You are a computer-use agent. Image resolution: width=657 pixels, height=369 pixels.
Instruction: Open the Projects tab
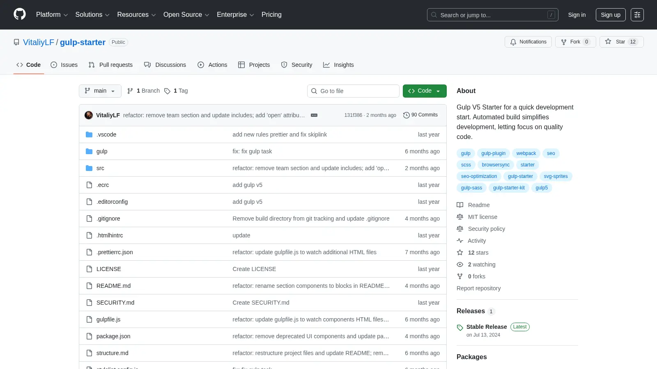pos(254,65)
